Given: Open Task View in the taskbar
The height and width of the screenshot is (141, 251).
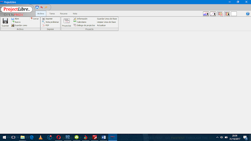Looking at the screenshot, I should 13,137.
